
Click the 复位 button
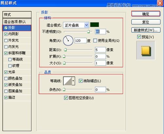pyautogui.click(x=146, y=22)
